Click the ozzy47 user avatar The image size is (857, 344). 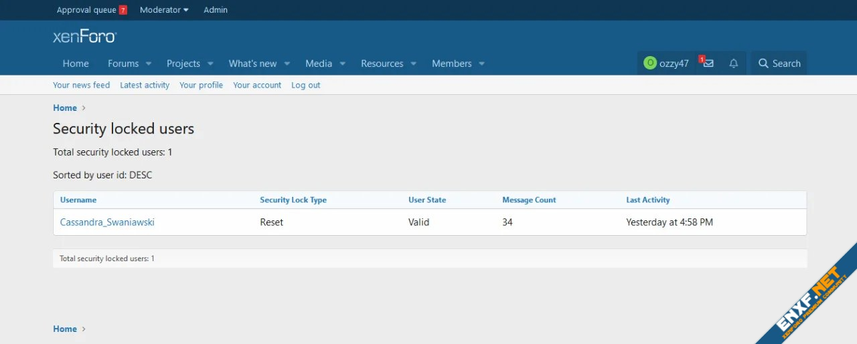coord(649,63)
